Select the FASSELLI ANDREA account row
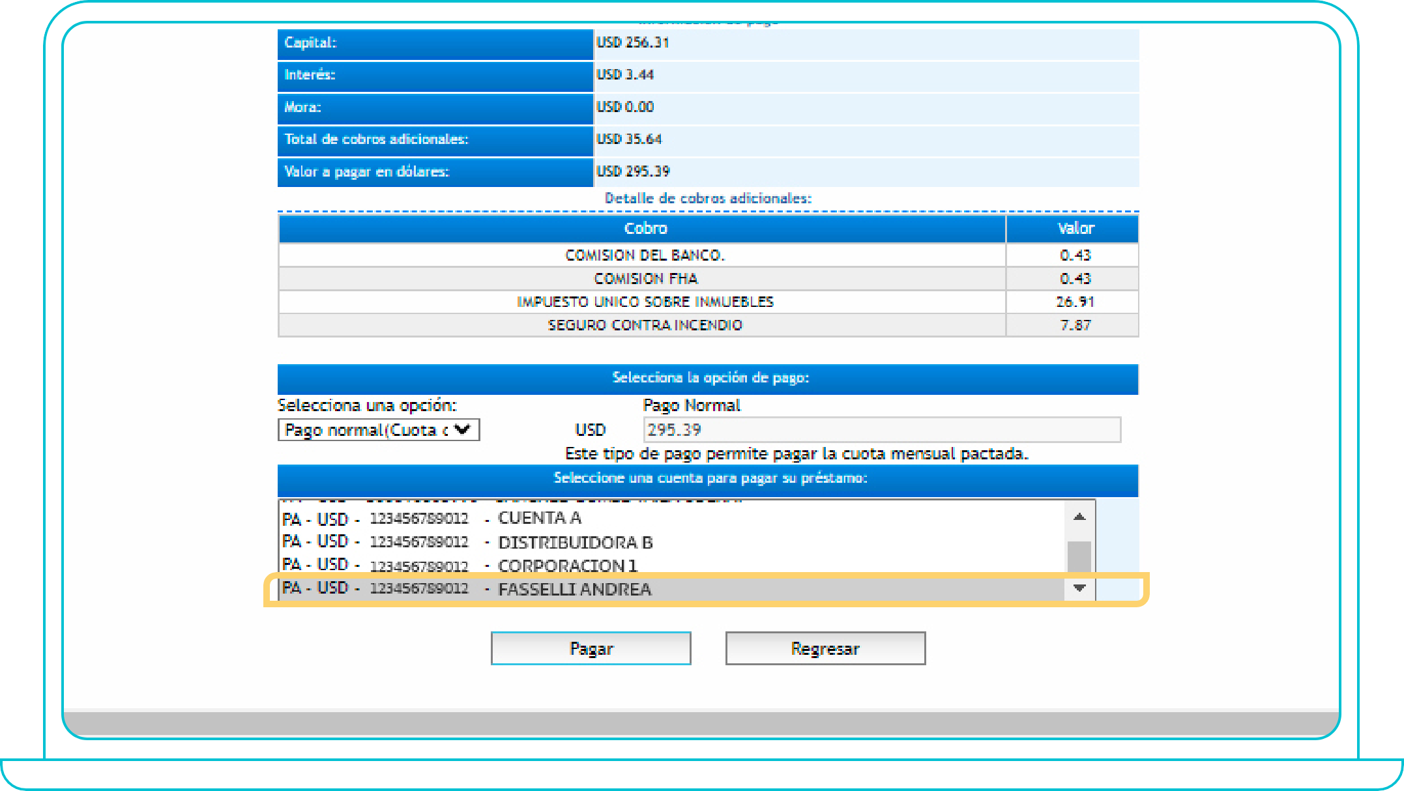The image size is (1404, 791). [574, 589]
